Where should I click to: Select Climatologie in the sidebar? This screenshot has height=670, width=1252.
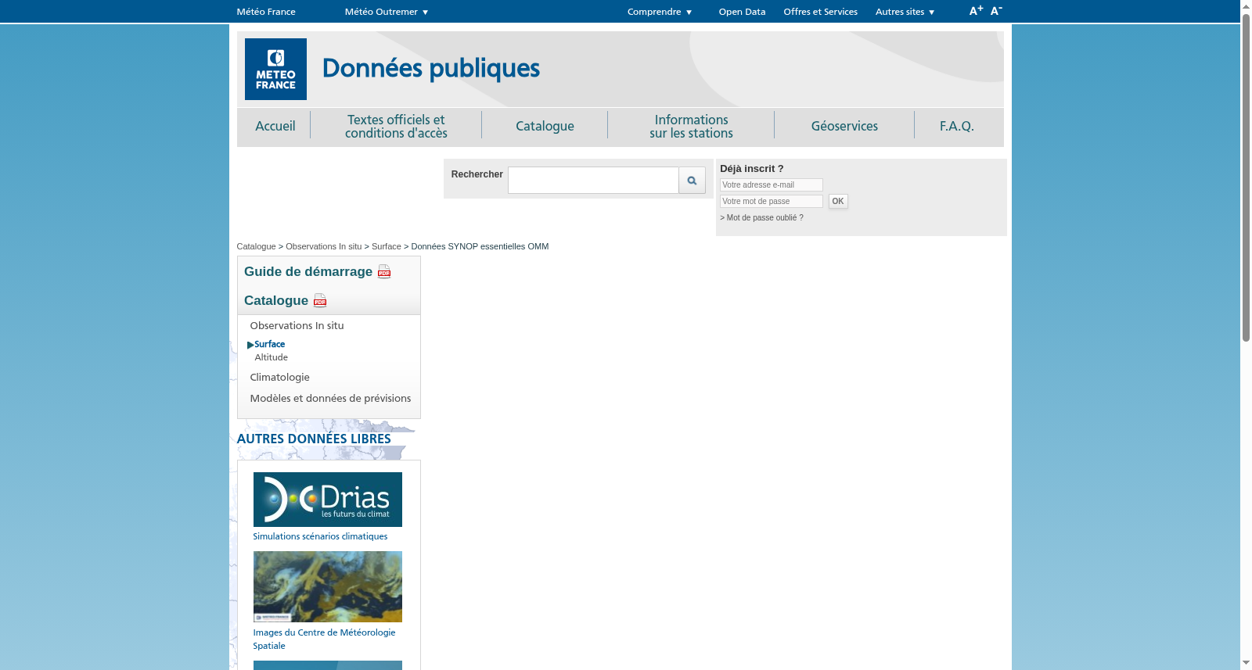[279, 378]
